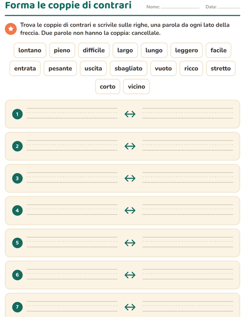
Task: Click the 'Forma le coppie di contrari' title
Action: 68,5
